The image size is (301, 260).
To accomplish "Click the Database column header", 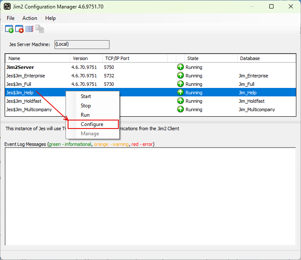I will pos(249,58).
